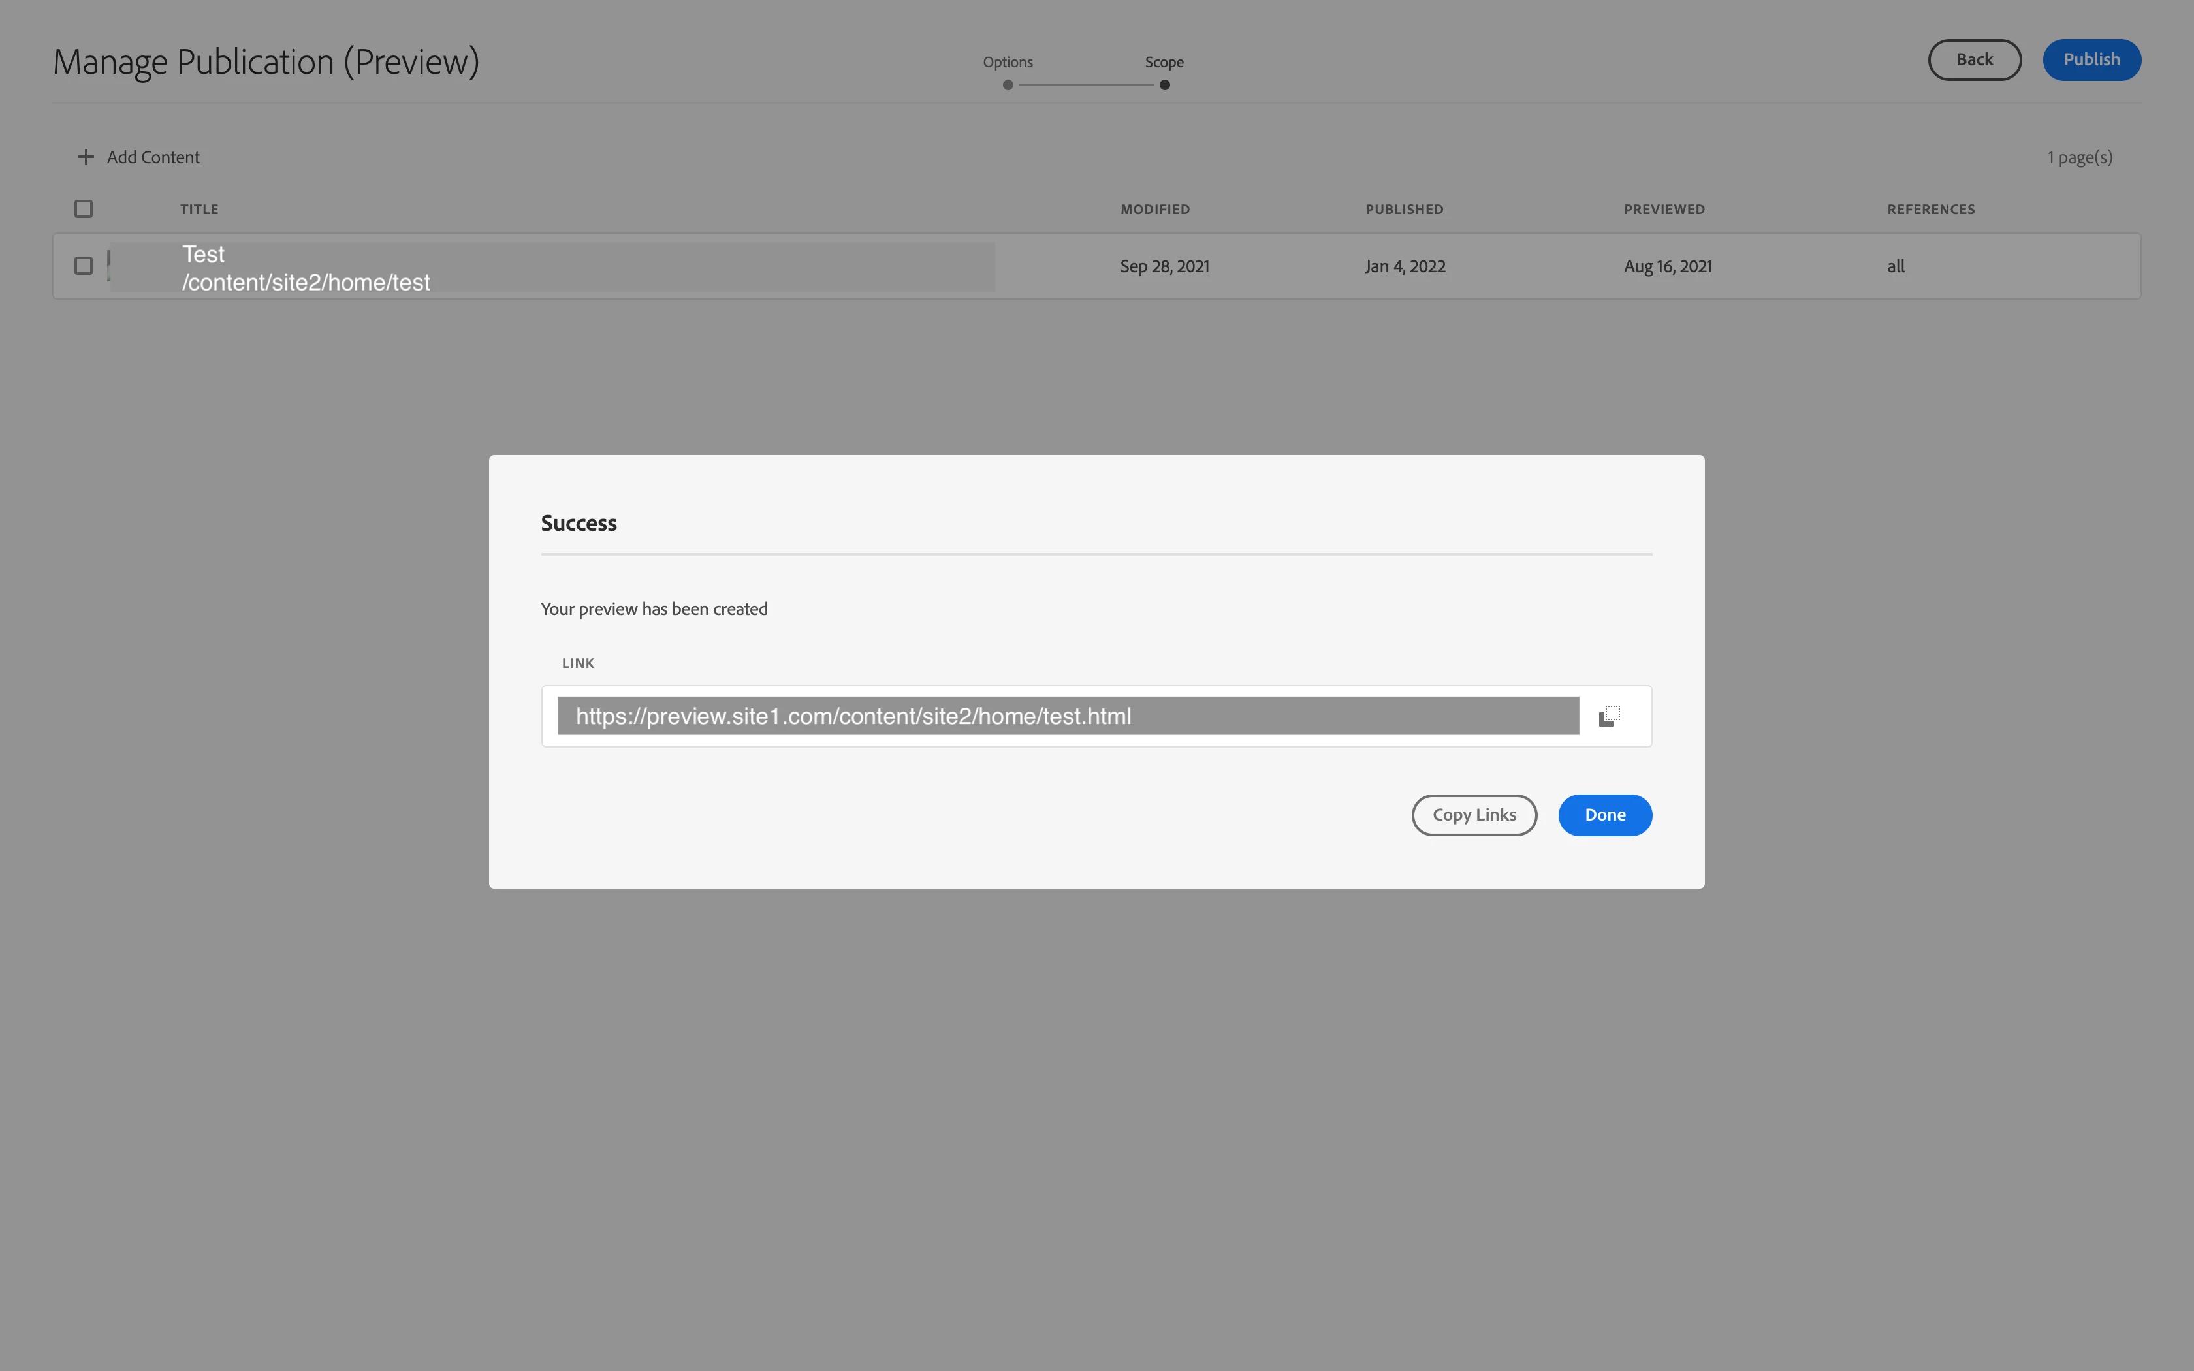Viewport: 2194px width, 1371px height.
Task: Click the Title column header
Action: point(199,210)
